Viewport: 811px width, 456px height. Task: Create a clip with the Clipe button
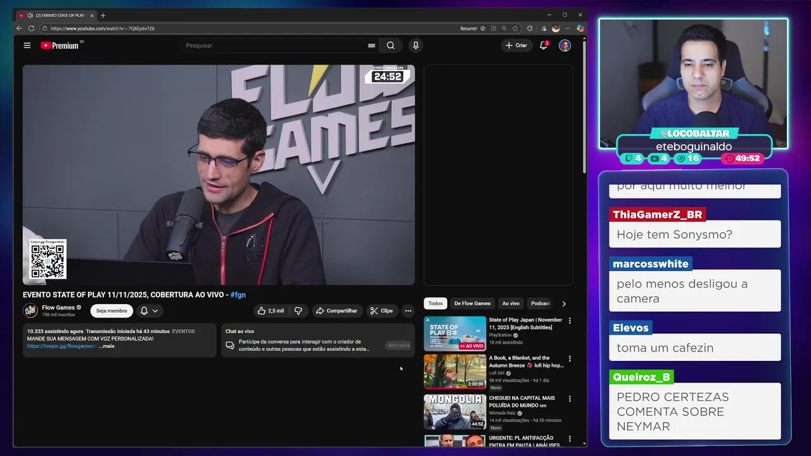pyautogui.click(x=382, y=311)
